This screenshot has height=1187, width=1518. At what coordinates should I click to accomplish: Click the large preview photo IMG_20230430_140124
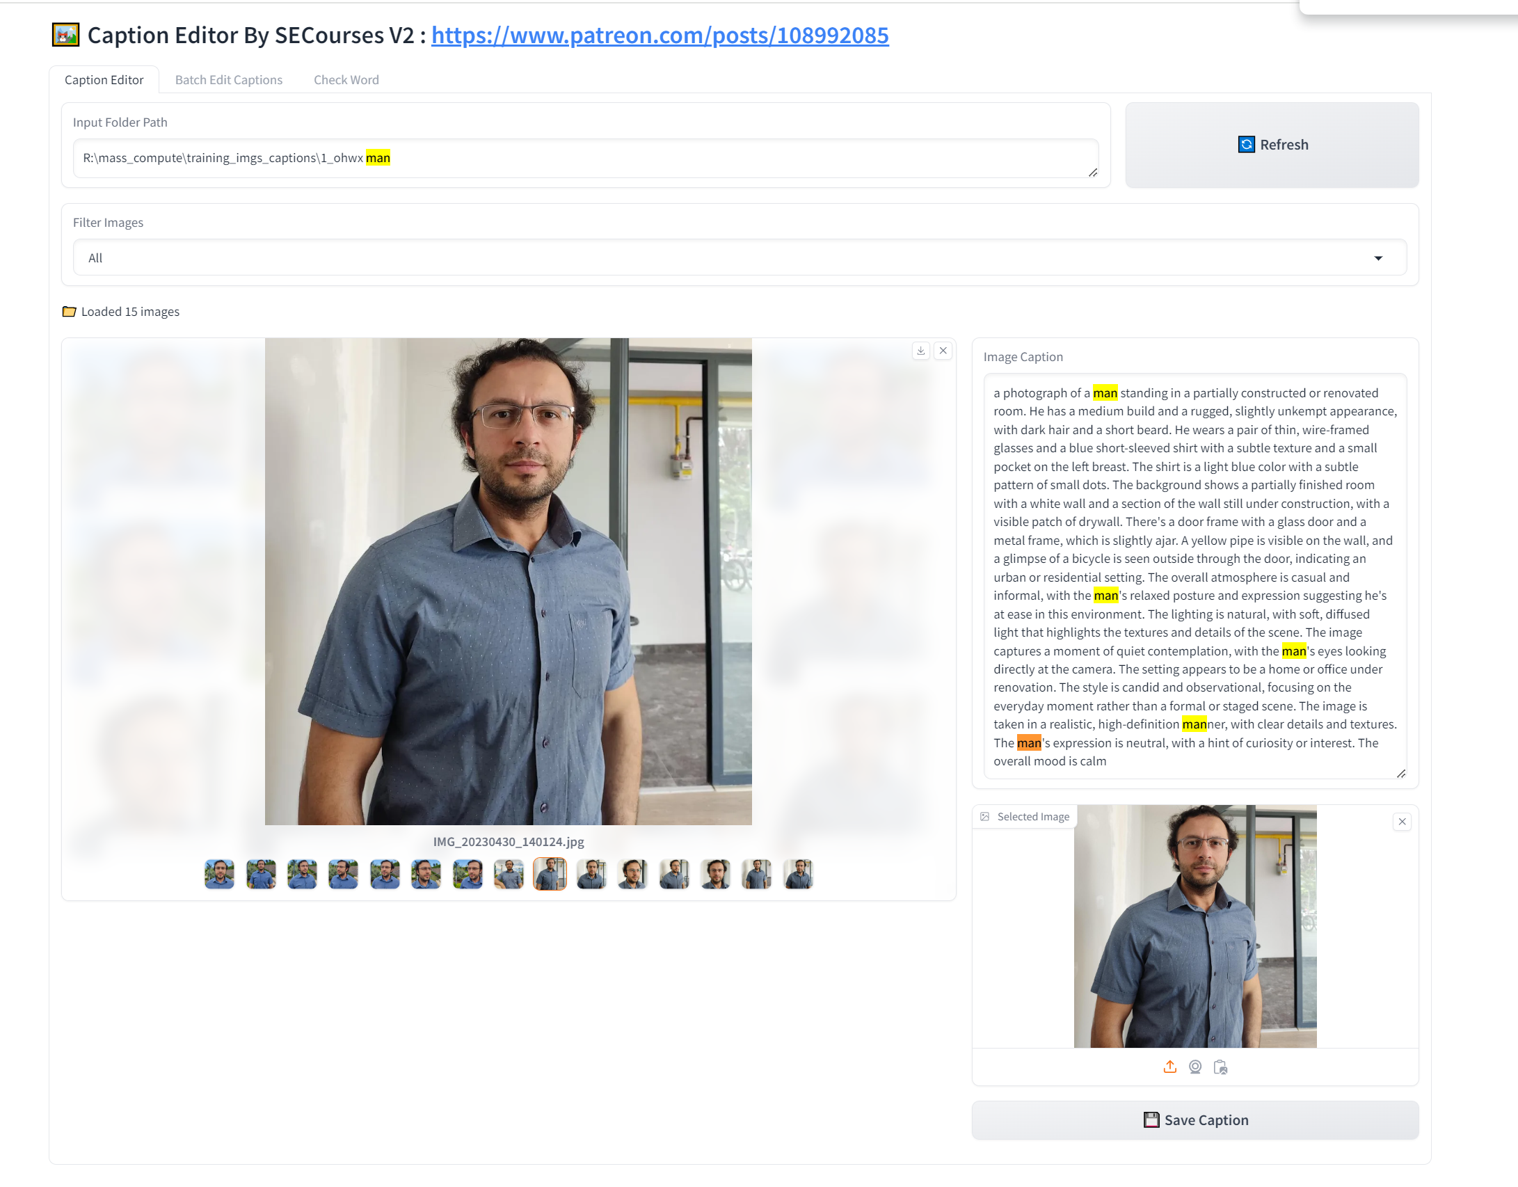508,581
